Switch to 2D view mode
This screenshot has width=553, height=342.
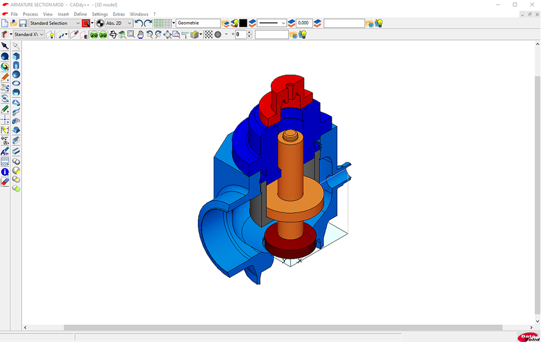[x=94, y=35]
